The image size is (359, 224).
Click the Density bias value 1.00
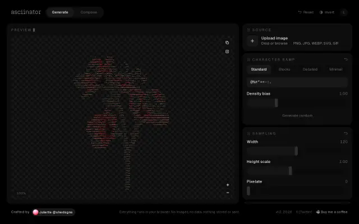[343, 94]
